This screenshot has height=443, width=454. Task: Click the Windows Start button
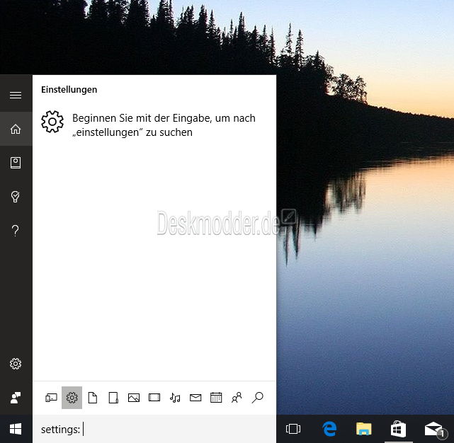16,429
